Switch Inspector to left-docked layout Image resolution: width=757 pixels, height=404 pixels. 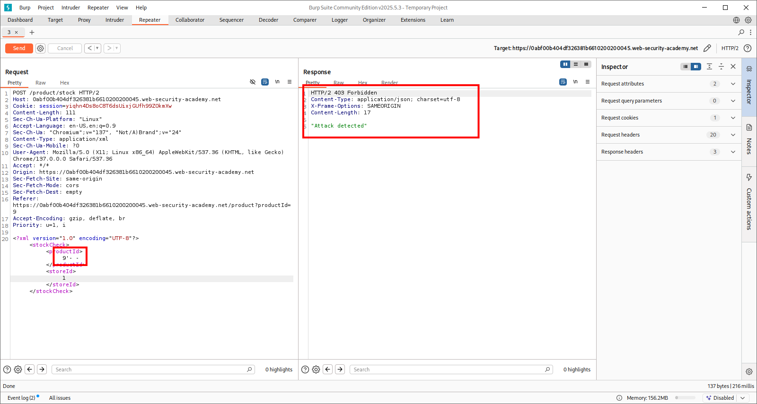[x=686, y=67]
